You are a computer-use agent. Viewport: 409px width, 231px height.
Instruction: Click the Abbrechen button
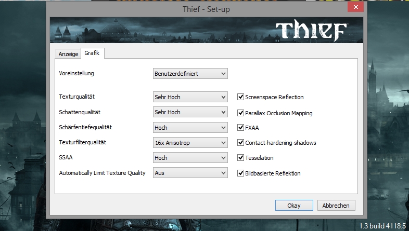click(x=336, y=205)
